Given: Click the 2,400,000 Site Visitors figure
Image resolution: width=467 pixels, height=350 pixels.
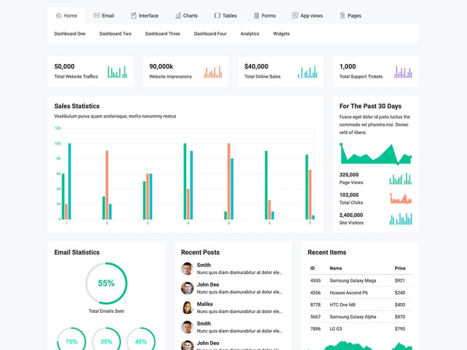Looking at the screenshot, I should (x=351, y=215).
